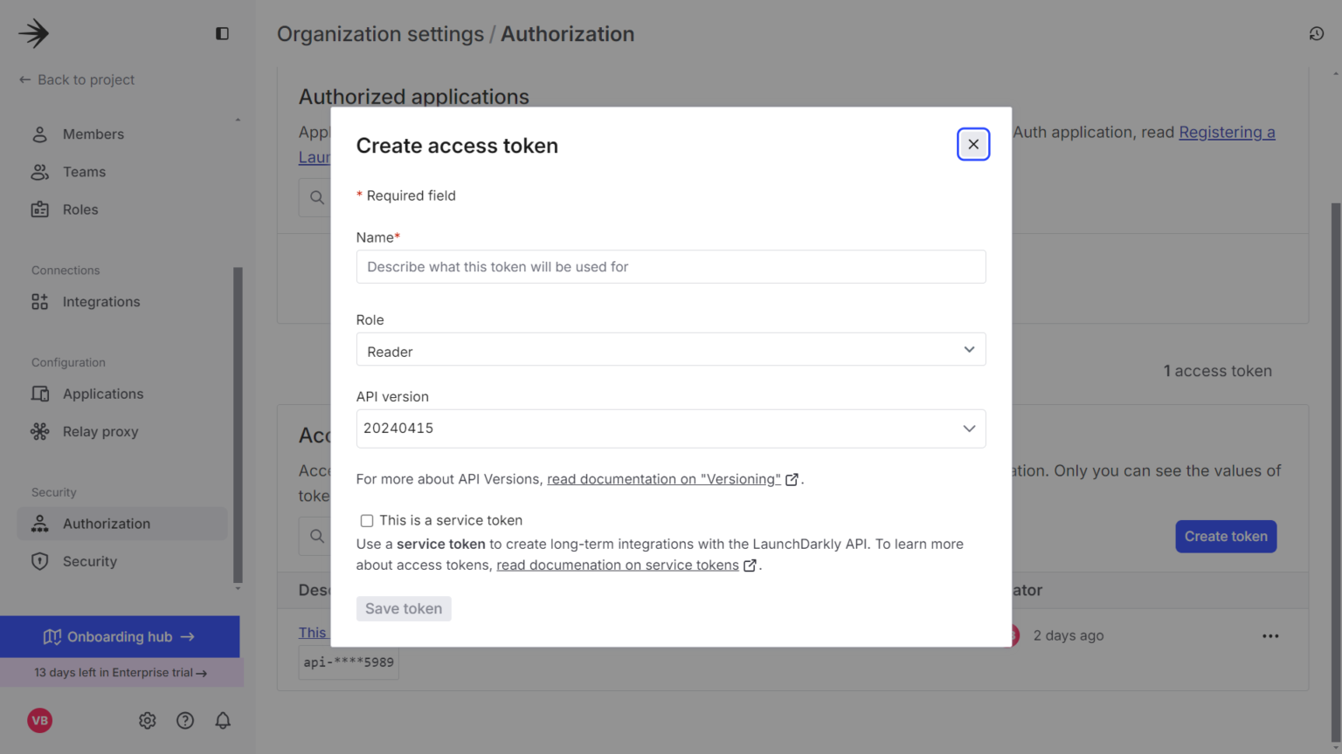Close the Create access token dialog
The image size is (1342, 754).
[972, 145]
